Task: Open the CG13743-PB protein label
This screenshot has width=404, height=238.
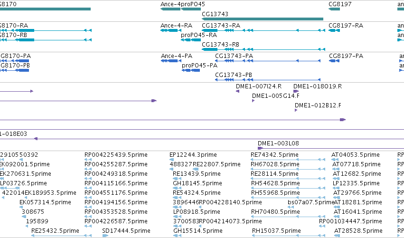Action: point(234,75)
